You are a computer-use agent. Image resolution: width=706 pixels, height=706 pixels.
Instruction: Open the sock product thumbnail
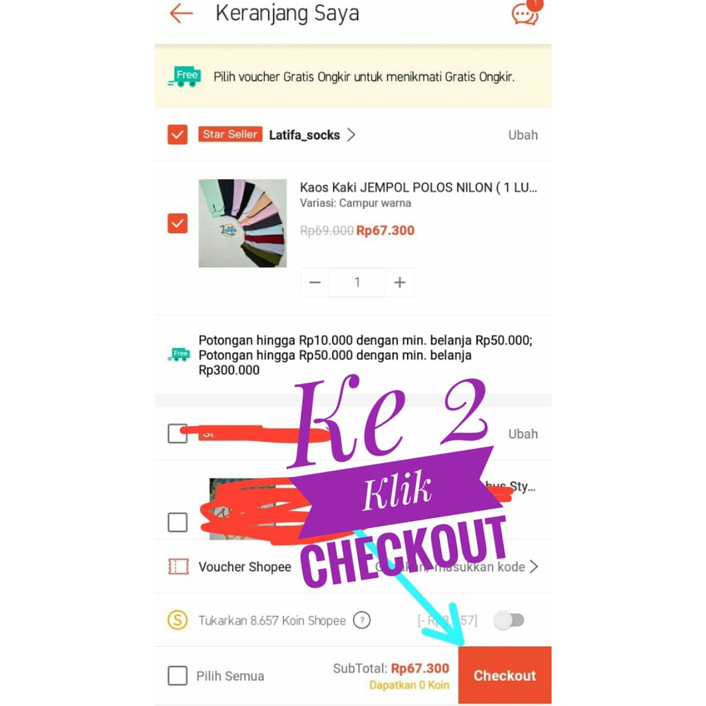click(x=243, y=223)
